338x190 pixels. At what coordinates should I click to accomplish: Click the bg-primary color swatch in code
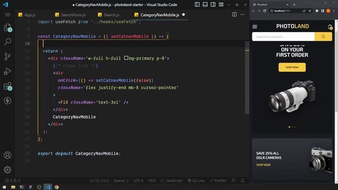[x=126, y=58]
